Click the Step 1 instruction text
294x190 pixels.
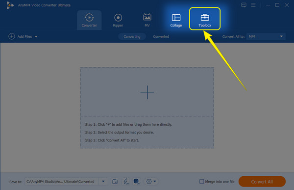click(x=128, y=124)
